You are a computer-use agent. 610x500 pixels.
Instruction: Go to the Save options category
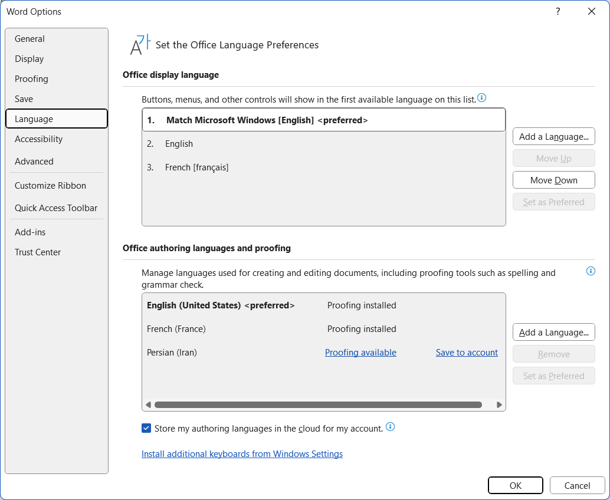pyautogui.click(x=57, y=98)
